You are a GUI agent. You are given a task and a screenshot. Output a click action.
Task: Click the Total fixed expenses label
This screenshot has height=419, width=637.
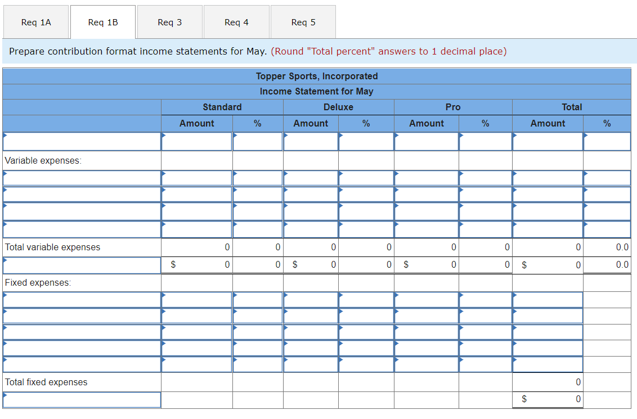[46, 382]
